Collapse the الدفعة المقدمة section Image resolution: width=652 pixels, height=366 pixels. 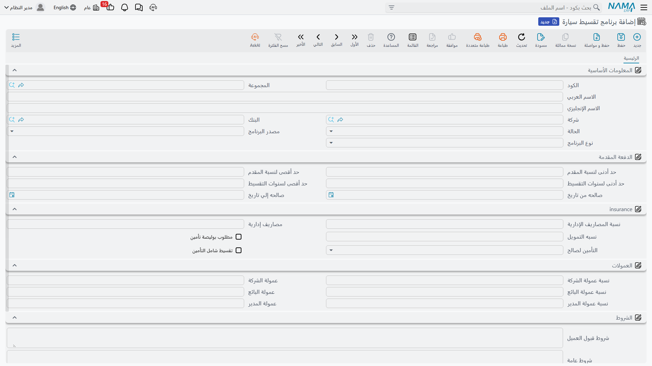pyautogui.click(x=15, y=157)
